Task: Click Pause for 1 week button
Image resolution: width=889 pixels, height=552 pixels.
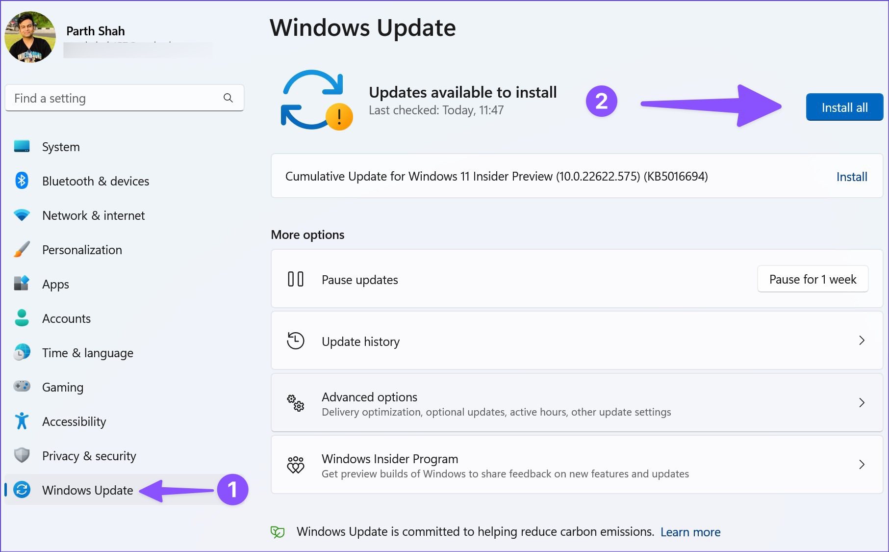Action: pyautogui.click(x=813, y=279)
